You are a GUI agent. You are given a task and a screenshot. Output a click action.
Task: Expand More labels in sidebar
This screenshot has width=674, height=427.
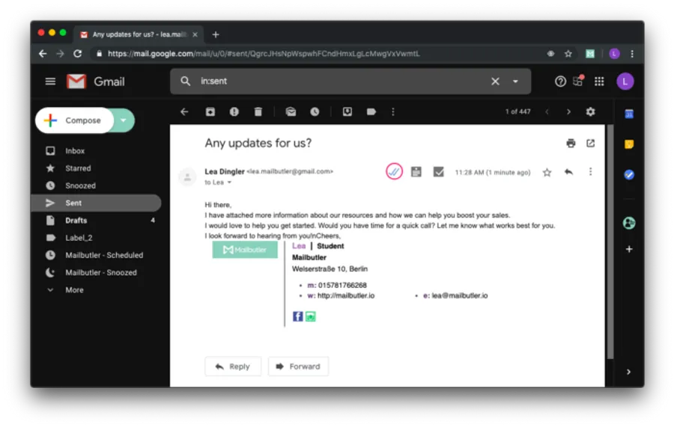coord(74,290)
